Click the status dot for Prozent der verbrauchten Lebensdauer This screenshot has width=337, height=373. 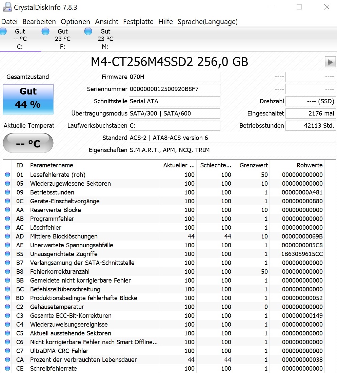[x=7, y=359]
